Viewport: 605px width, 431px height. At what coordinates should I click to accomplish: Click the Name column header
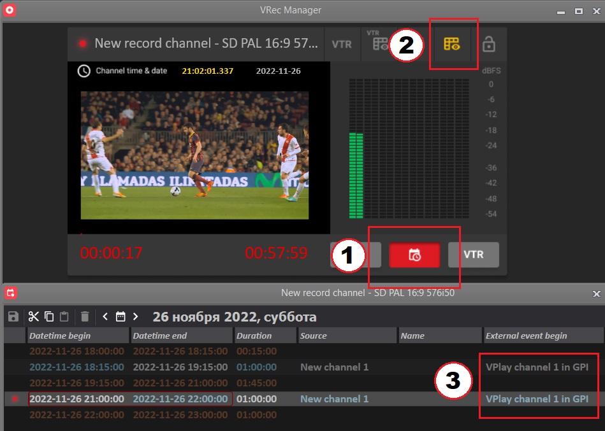coord(440,336)
